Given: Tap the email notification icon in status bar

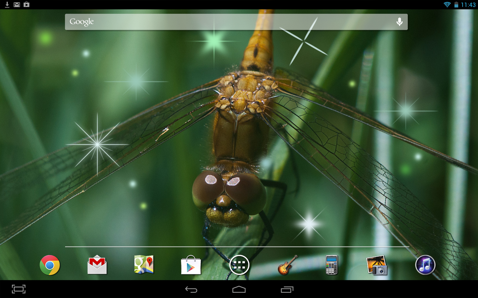Looking at the screenshot, I should coord(17,4).
